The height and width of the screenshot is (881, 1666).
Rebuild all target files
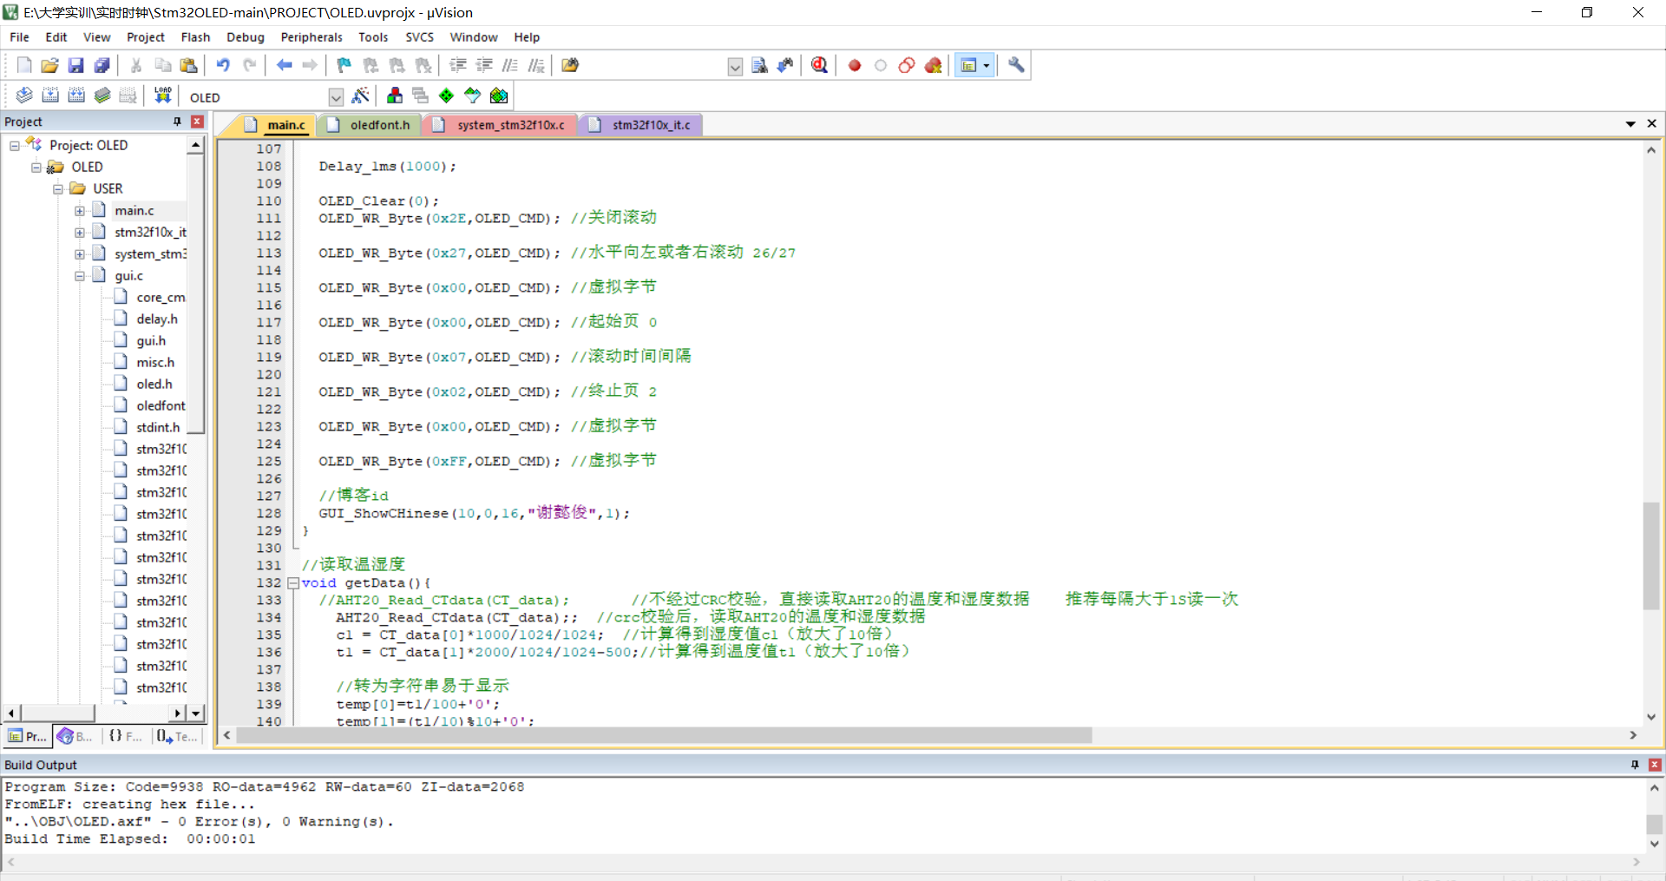pyautogui.click(x=76, y=95)
